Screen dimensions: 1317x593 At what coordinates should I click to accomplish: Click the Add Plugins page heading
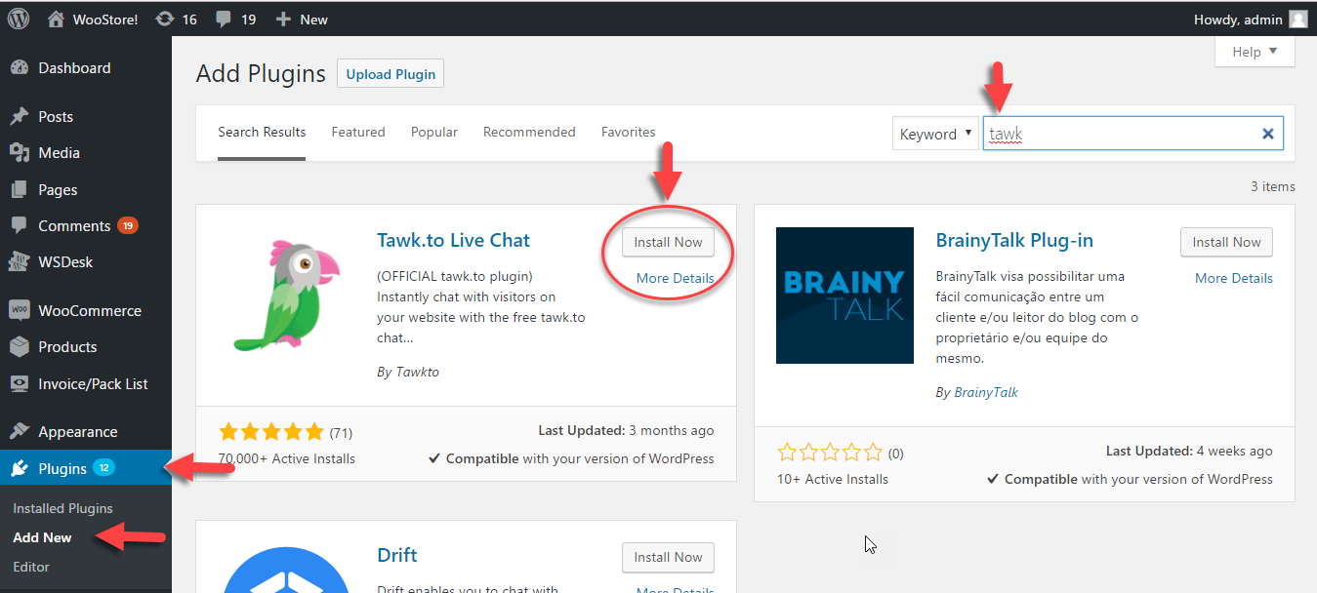pos(261,74)
